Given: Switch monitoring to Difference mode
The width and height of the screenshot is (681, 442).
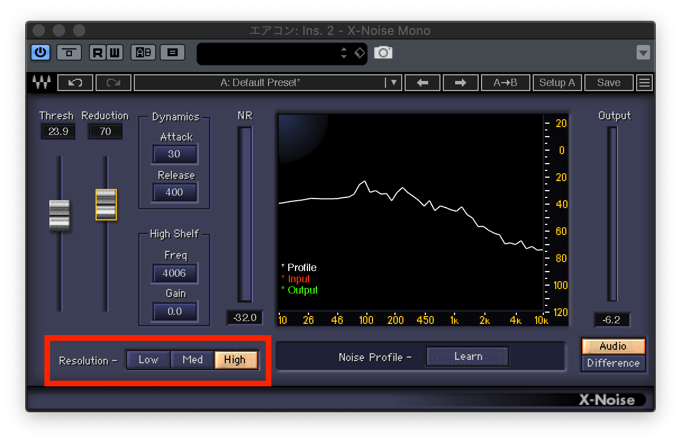Looking at the screenshot, I should (x=613, y=363).
